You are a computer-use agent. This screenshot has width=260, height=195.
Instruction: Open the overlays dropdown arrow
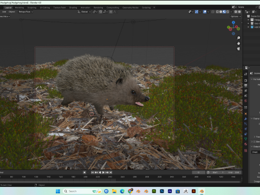208,12
